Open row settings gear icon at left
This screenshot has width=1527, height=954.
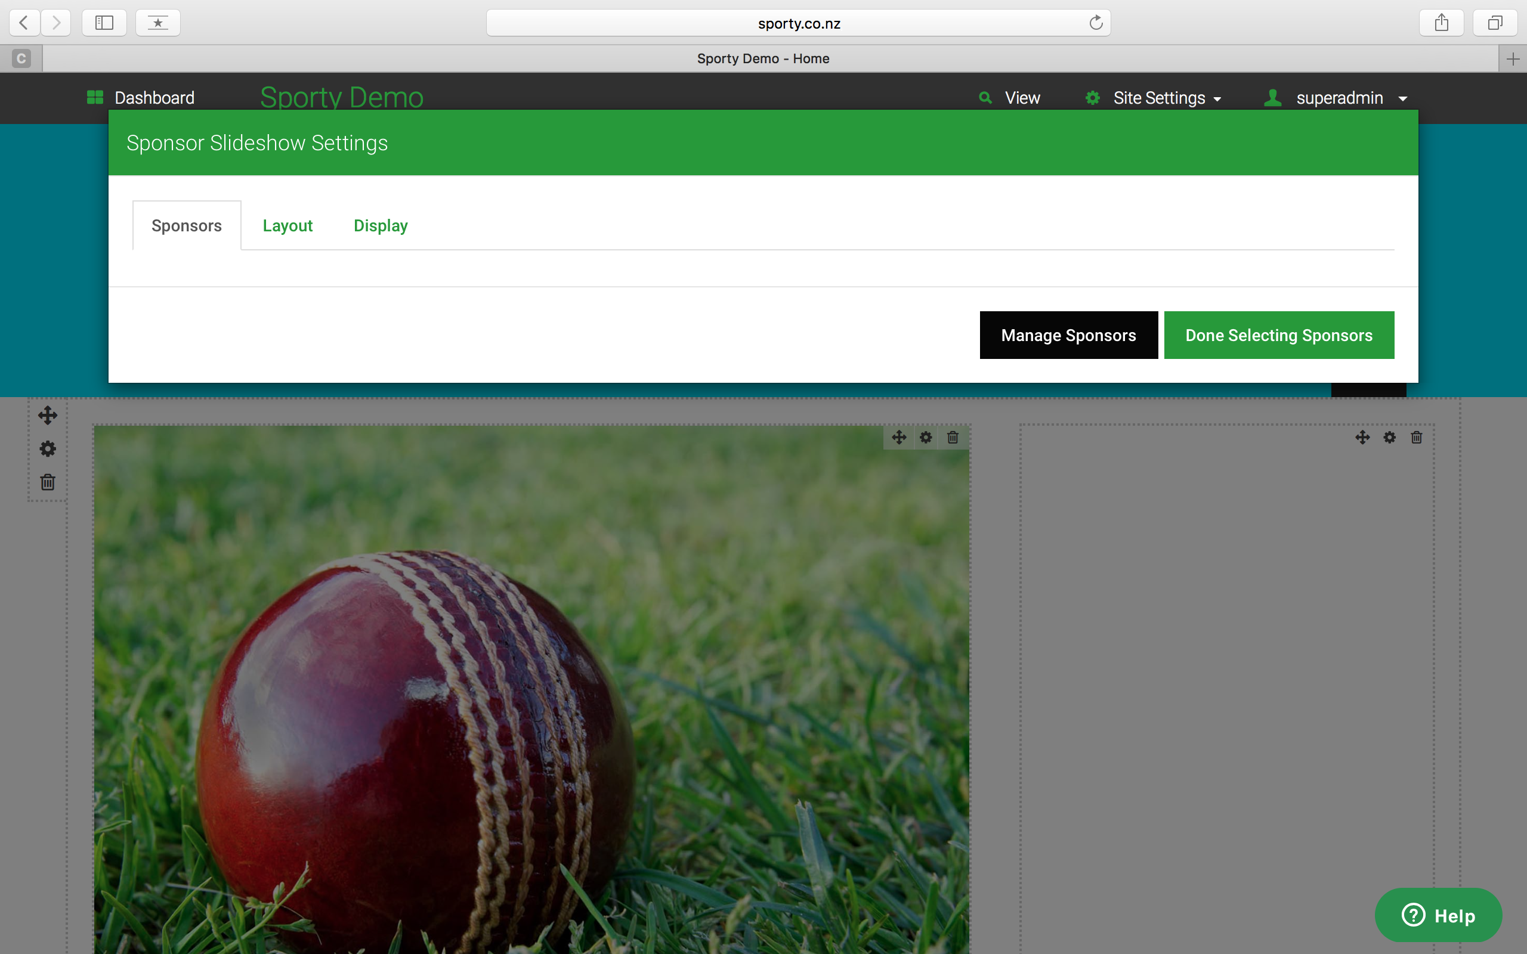[47, 448]
